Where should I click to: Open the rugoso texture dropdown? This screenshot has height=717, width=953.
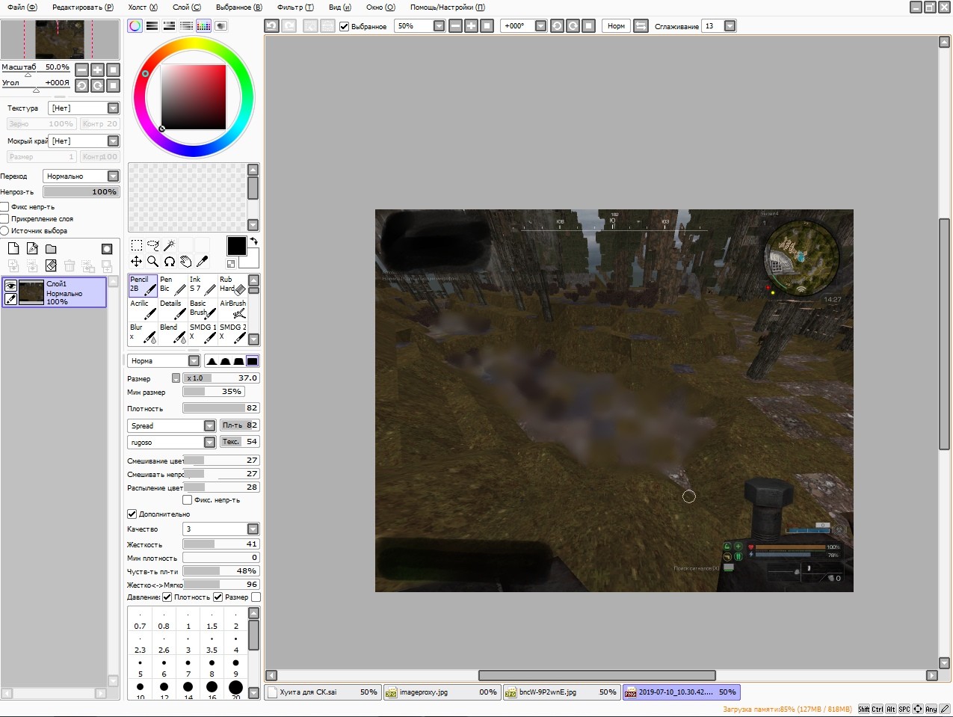tap(172, 443)
